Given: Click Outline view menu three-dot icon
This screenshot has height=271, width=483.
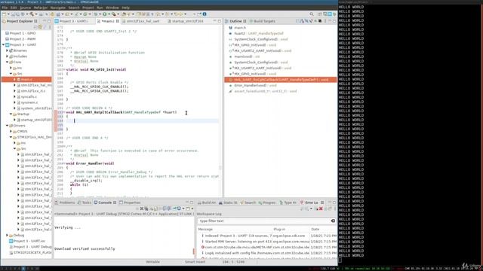Looking at the screenshot, I should [325, 21].
